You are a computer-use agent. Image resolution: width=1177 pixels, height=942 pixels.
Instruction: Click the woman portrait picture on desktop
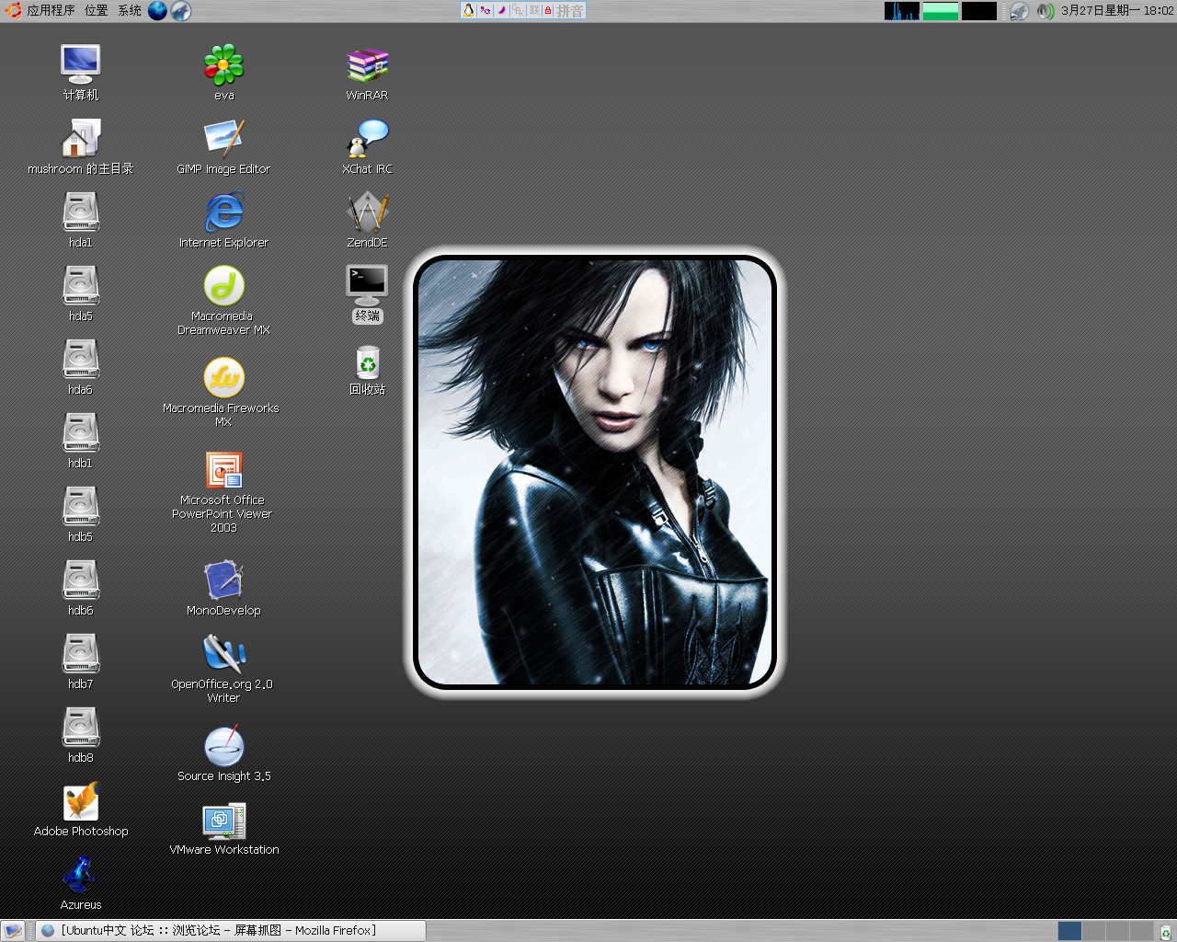click(x=595, y=472)
